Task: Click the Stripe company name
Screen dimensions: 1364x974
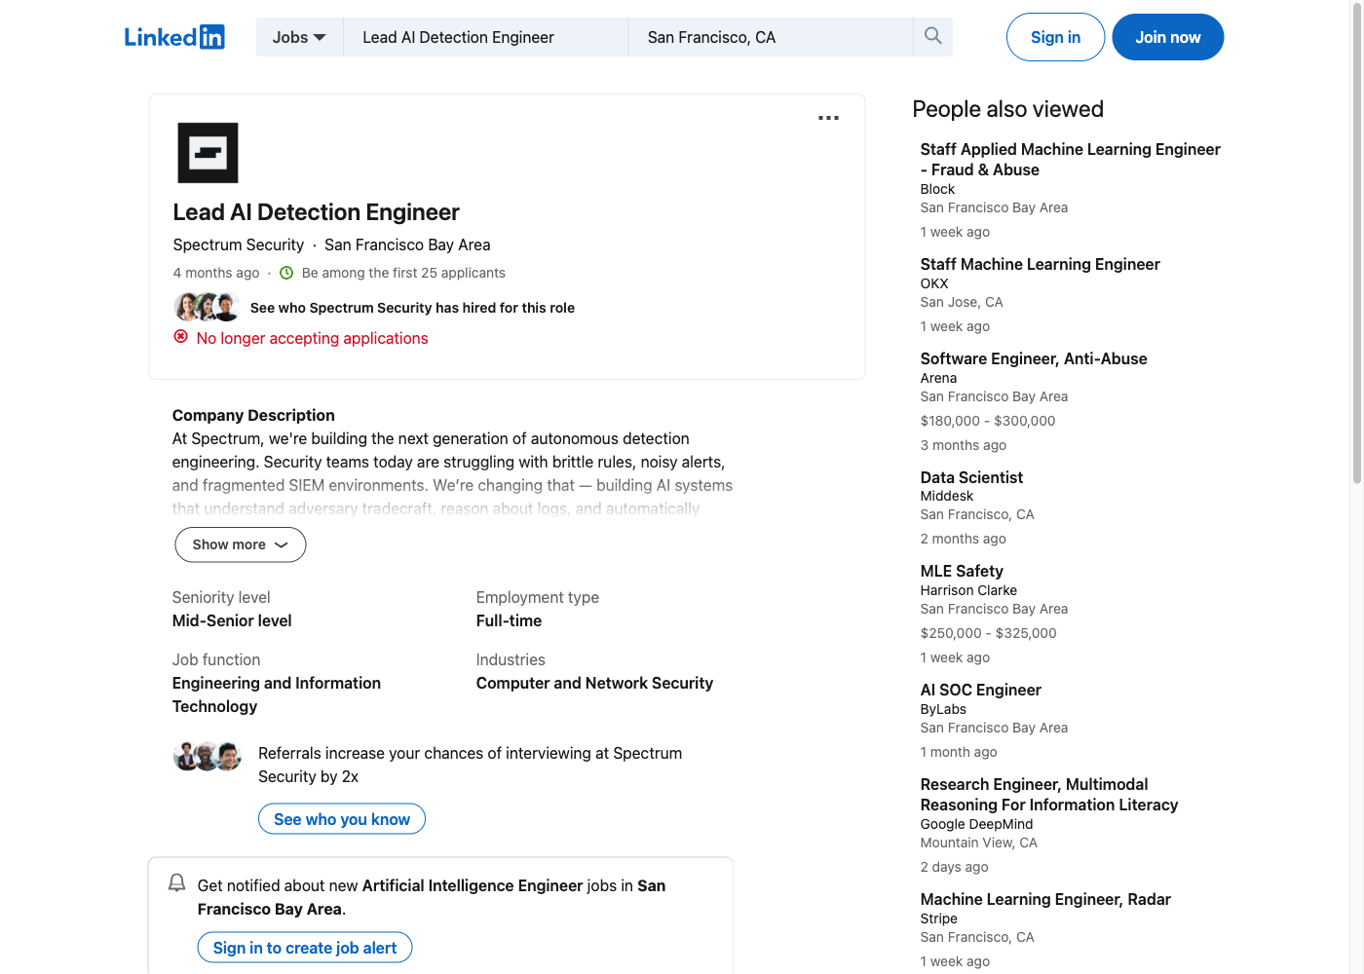Action: pyautogui.click(x=938, y=918)
